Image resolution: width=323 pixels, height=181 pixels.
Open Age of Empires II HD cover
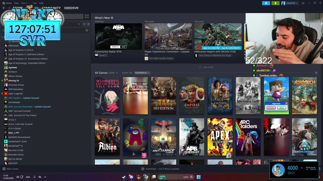pos(164,96)
